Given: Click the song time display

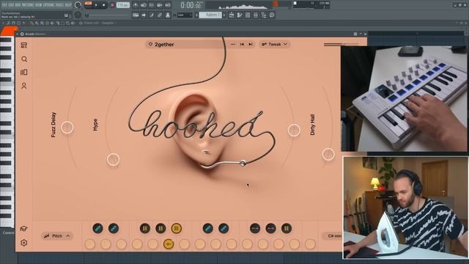Looking at the screenshot, I should click(191, 5).
